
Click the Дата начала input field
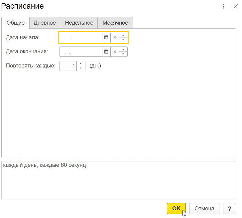[x=81, y=38]
